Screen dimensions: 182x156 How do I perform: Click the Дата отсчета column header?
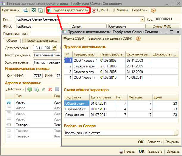coord(102,97)
